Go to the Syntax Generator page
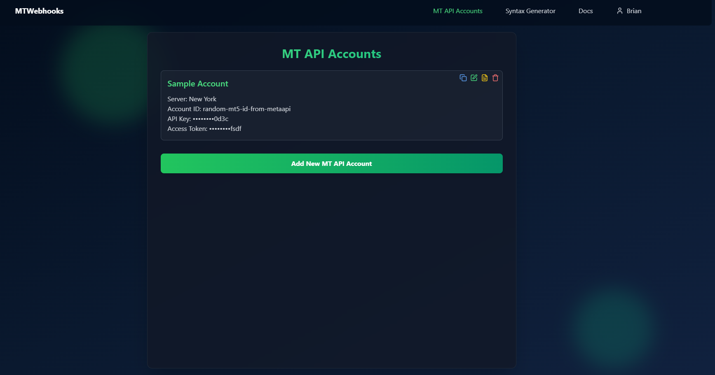 pos(530,11)
